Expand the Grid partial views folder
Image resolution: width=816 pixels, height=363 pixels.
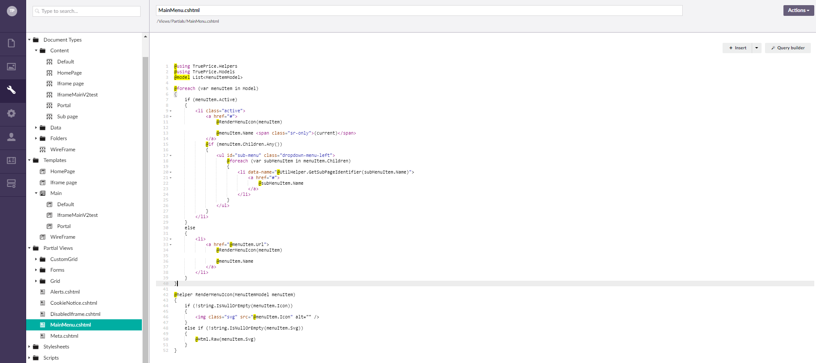(36, 281)
